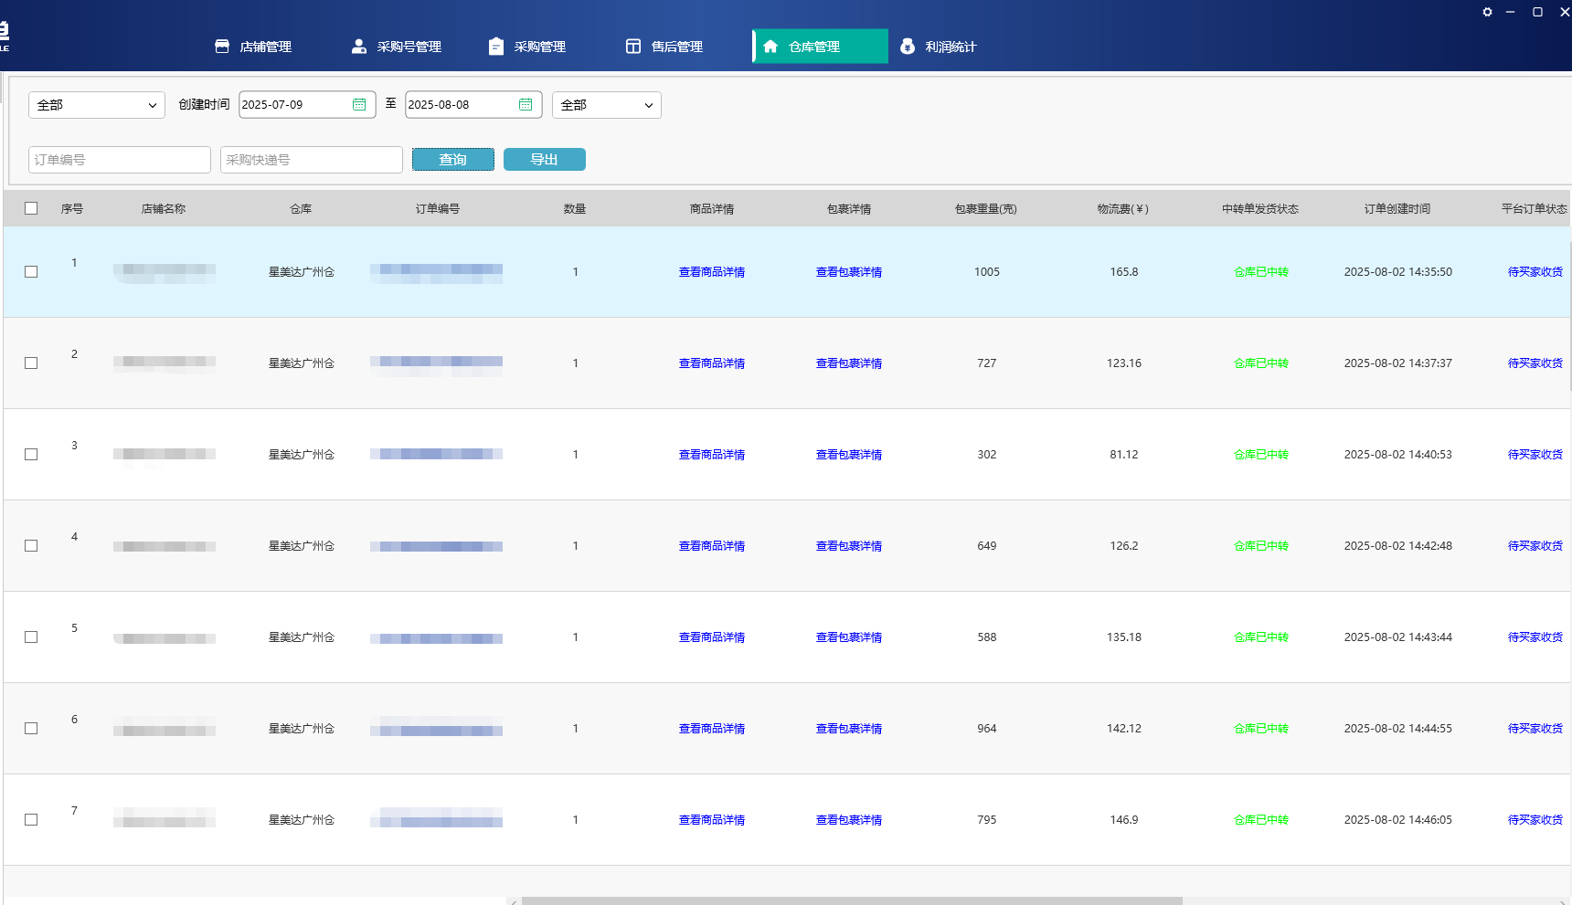The width and height of the screenshot is (1572, 905).
Task: Focus the 订单编号 input field
Action: pyautogui.click(x=120, y=160)
